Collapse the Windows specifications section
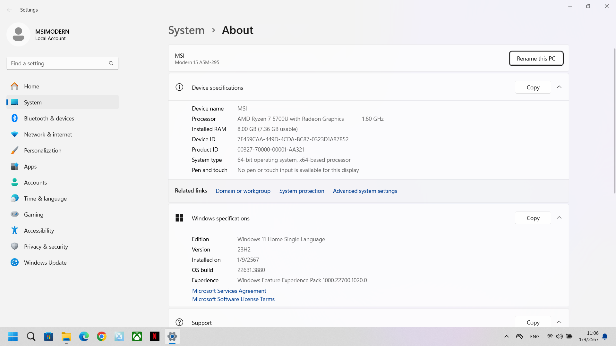The height and width of the screenshot is (346, 616). tap(559, 218)
